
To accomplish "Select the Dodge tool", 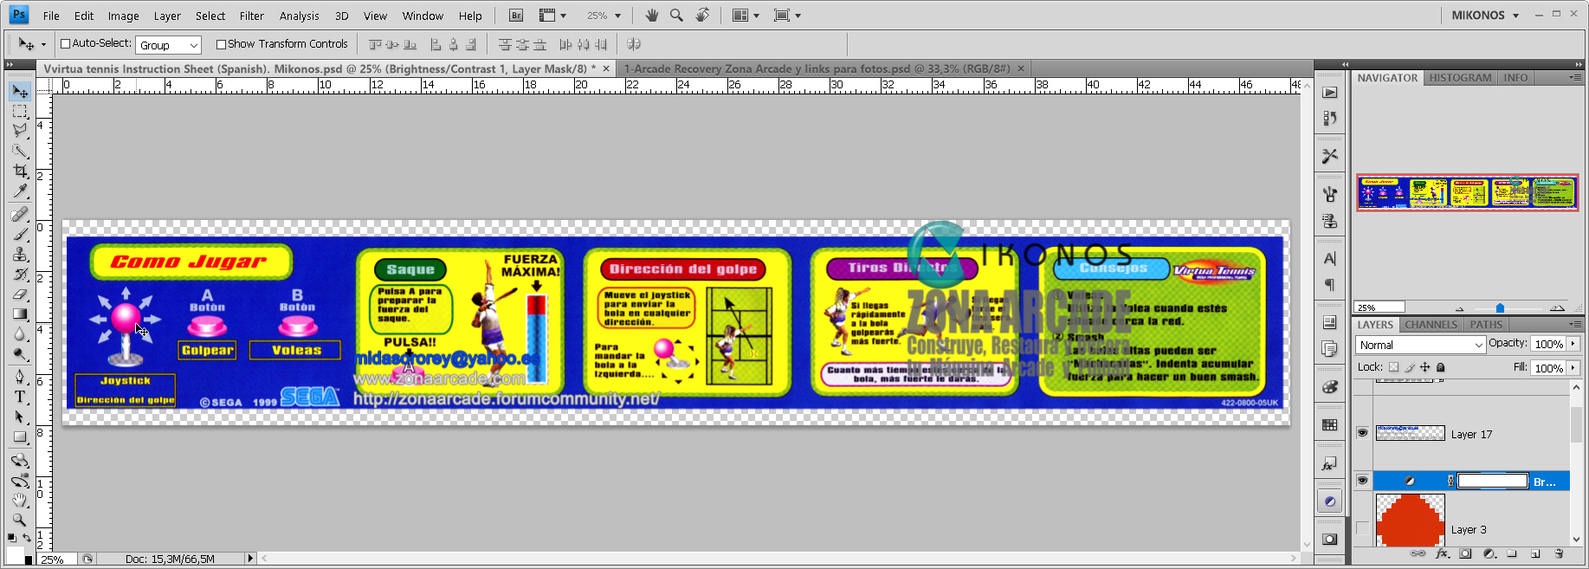I will (20, 354).
